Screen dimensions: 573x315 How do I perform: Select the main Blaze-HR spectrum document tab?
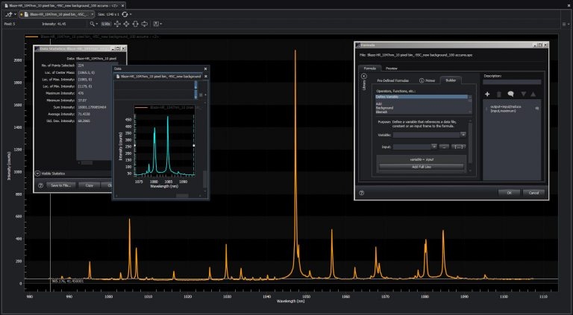coord(62,5)
